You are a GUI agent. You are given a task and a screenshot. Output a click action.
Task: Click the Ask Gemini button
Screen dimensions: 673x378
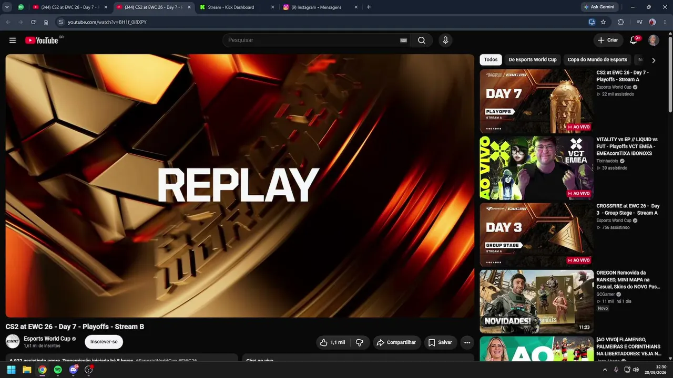tap(599, 7)
